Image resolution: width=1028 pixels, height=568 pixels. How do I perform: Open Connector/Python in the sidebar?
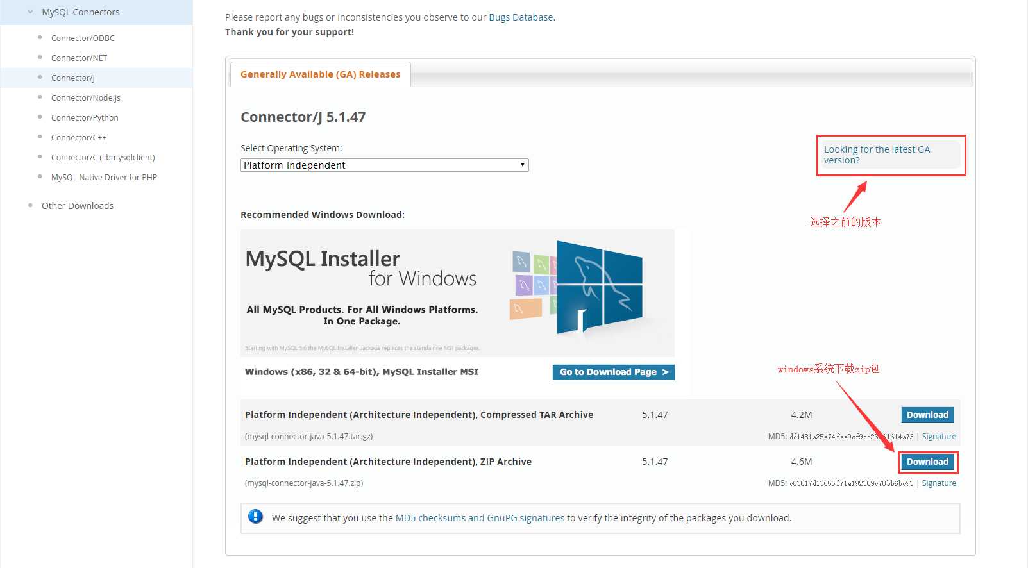pos(85,117)
